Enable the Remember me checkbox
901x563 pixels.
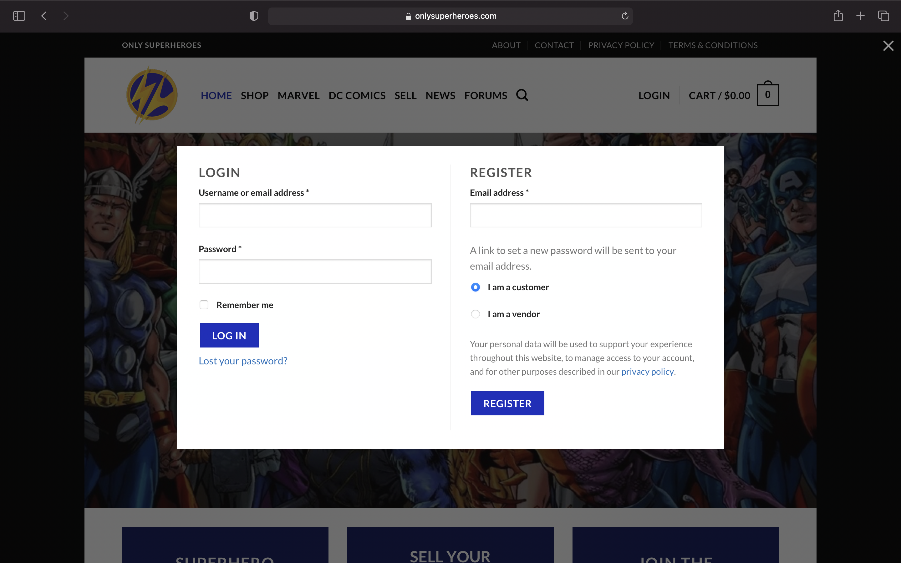pos(204,305)
